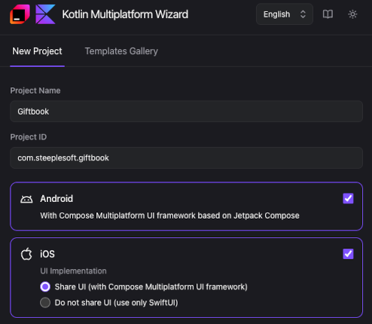The height and width of the screenshot is (324, 372).
Task: Click the Project Name field with Giftbook
Action: (x=186, y=112)
